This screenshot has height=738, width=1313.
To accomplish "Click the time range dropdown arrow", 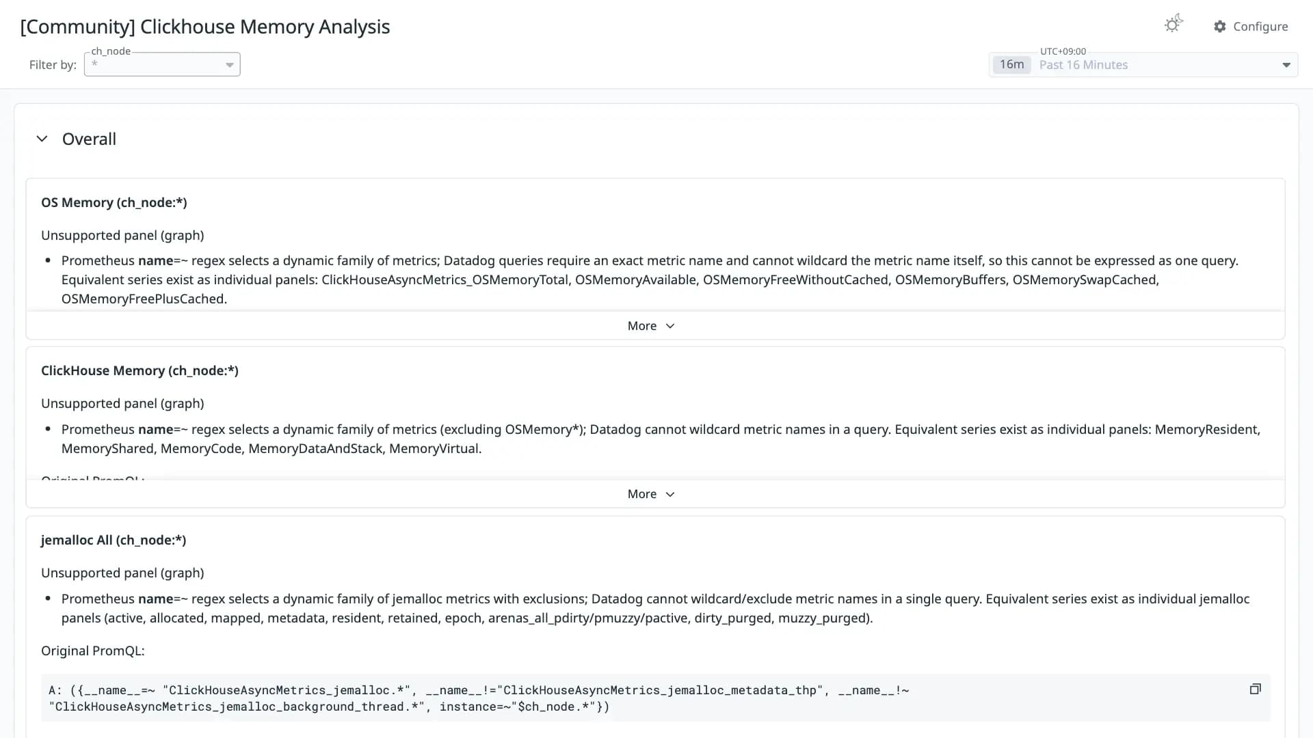I will click(1286, 66).
